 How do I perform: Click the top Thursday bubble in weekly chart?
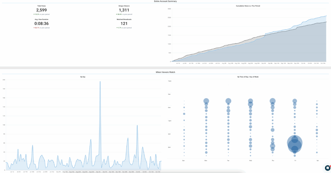click(272, 101)
